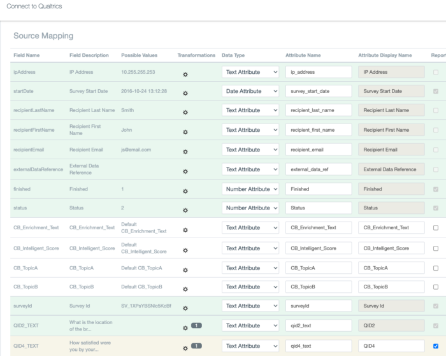Image resolution: width=446 pixels, height=356 pixels.
Task: Uncheck reportable checkbox for QID4_TEXT
Action: (435, 346)
